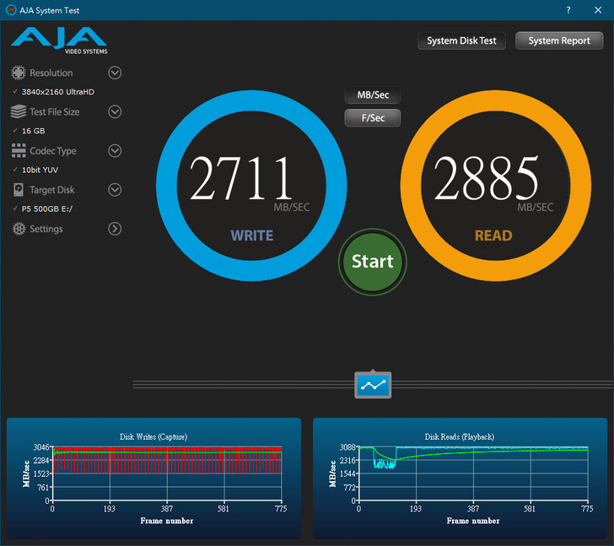Viewport: 614px width, 546px height.
Task: Click the Disk Writes (Capture) title
Action: pos(153,437)
